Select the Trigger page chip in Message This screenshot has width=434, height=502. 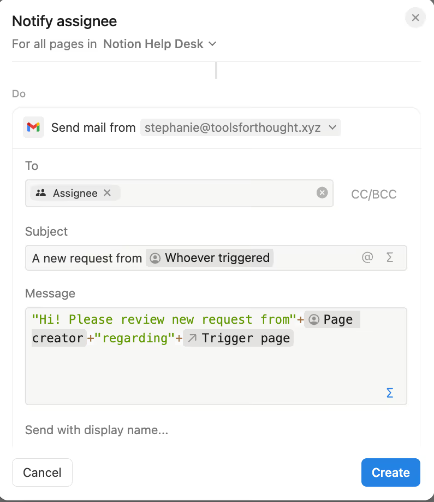coord(239,338)
